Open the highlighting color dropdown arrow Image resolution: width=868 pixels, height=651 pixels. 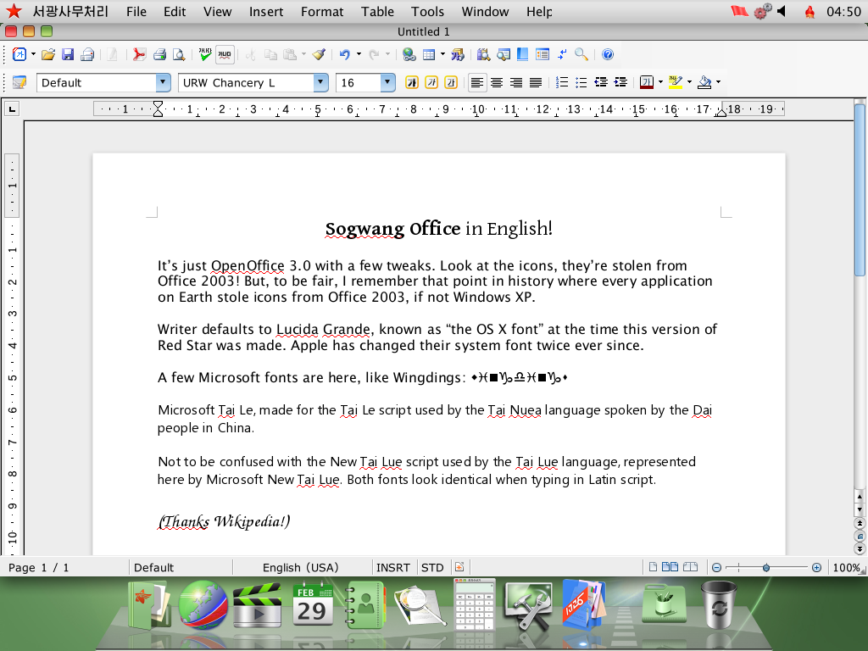coord(689,82)
